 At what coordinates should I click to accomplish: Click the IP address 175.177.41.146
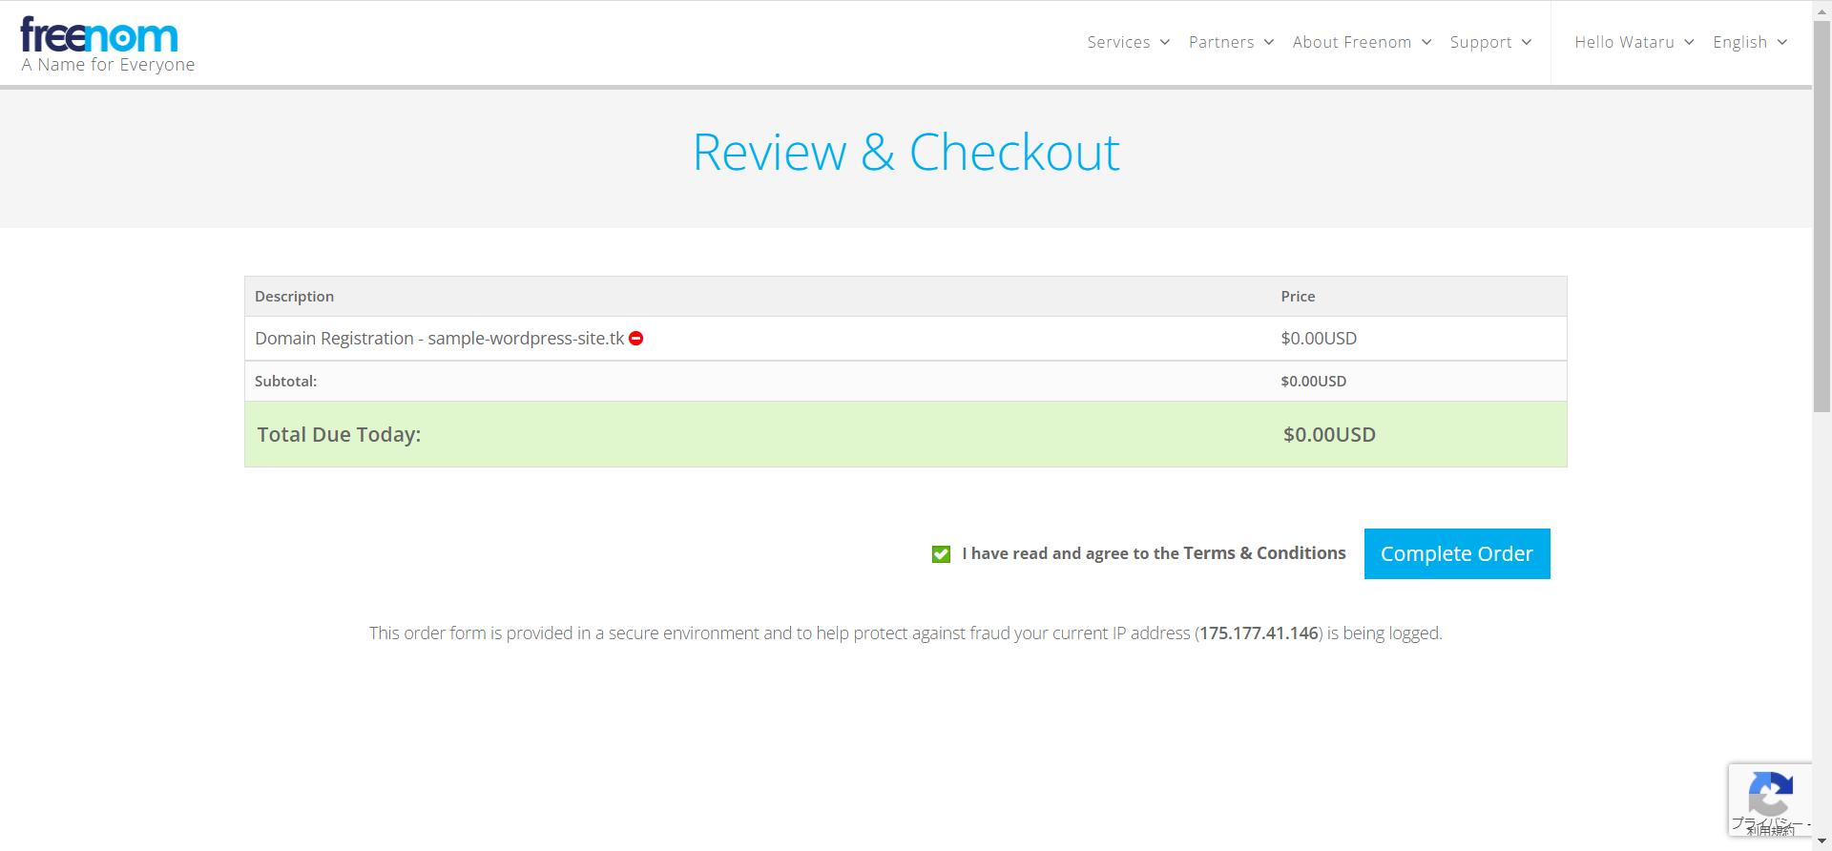[x=1259, y=633]
